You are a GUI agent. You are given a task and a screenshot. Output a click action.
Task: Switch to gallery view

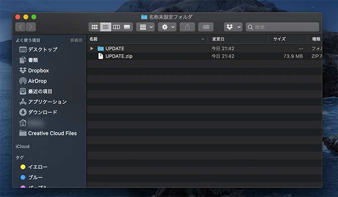[127, 27]
